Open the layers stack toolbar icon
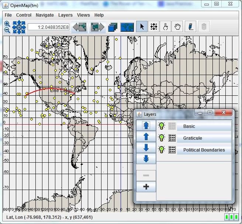Image resolution: width=242 pixels, height=224 pixels. [x=113, y=27]
